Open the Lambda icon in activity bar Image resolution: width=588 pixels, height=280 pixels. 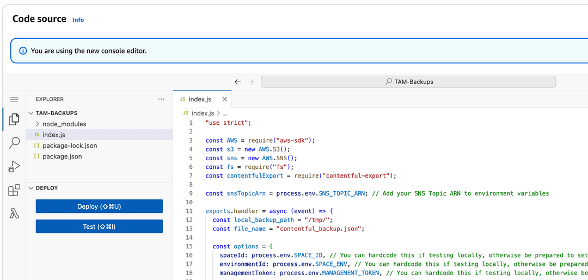14,214
